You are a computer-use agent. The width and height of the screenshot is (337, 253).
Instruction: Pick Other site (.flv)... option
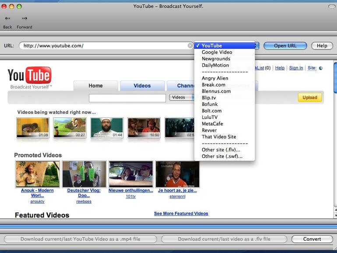[x=221, y=150]
